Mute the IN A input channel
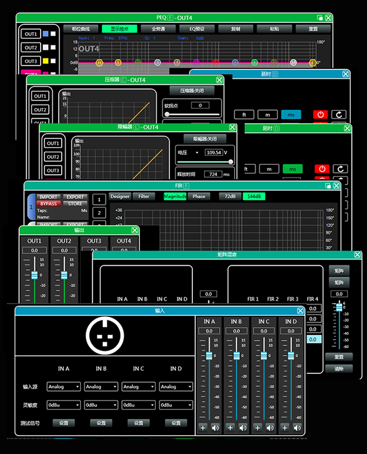This screenshot has width=367, height=454. point(216,428)
